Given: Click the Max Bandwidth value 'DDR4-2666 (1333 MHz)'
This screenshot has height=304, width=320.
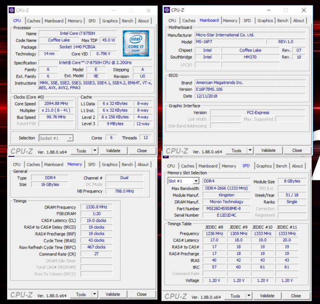Looking at the screenshot, I should pos(226,188).
